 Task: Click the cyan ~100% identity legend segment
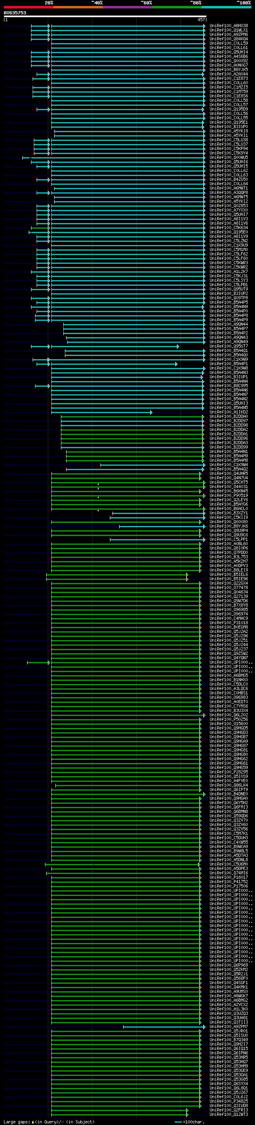[x=227, y=7]
